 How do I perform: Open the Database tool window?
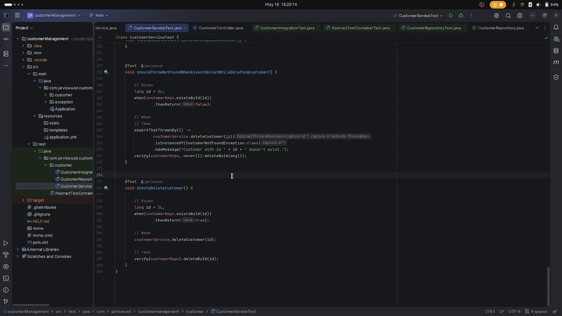point(556,51)
